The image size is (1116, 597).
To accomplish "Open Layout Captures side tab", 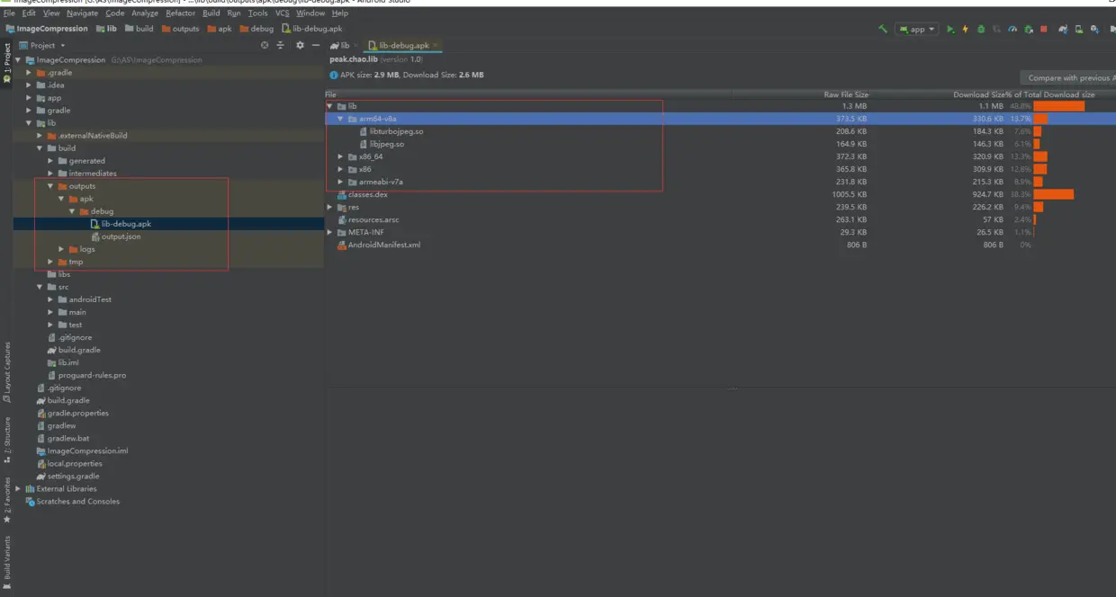I will pyautogui.click(x=7, y=370).
